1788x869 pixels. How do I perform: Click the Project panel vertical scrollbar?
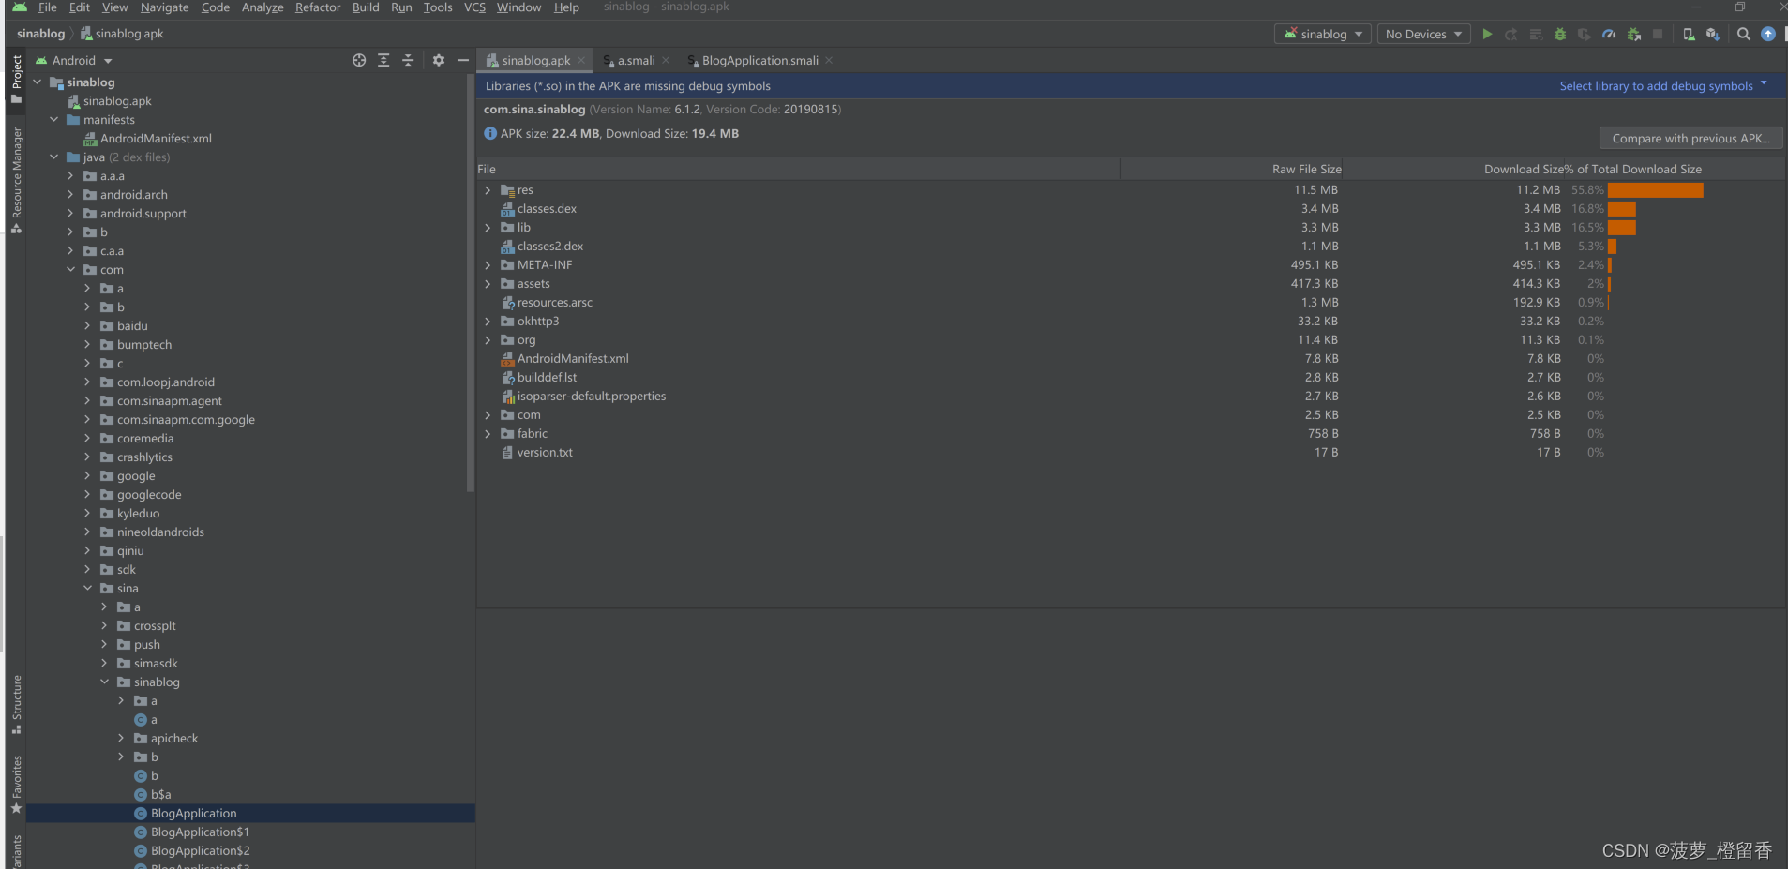pos(471,281)
